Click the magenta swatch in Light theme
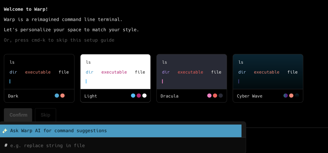The height and width of the screenshot is (153, 328). [x=139, y=96]
